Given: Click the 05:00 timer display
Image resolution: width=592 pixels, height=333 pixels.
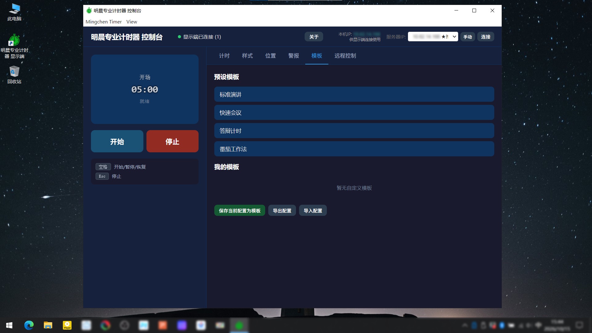Looking at the screenshot, I should click(x=145, y=89).
